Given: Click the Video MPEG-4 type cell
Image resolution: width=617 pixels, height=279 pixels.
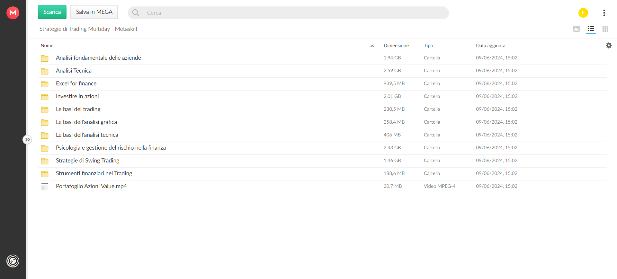Looking at the screenshot, I should [x=440, y=186].
